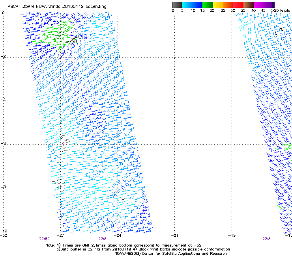Image resolution: width=292 pixels, height=256 pixels.
Task: Click longitude axis label '-24'
Action: coord(118,236)
